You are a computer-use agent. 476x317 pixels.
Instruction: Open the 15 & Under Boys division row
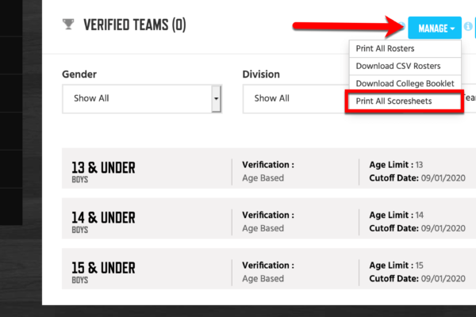point(269,269)
